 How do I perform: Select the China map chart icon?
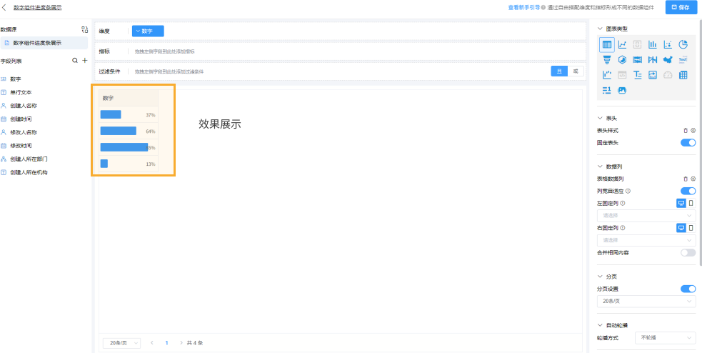668,59
